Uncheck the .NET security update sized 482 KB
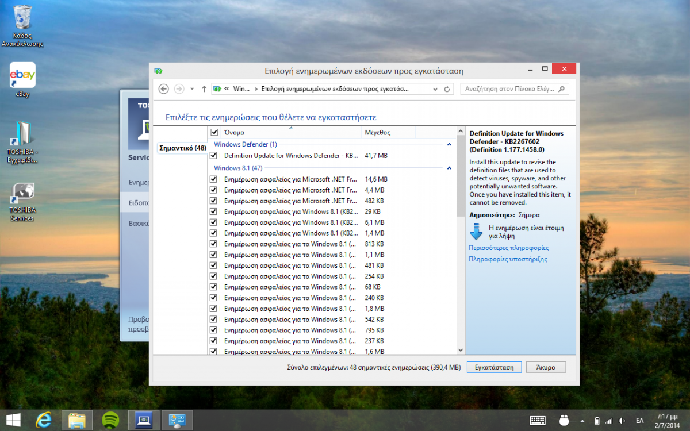Screen dimensions: 690x431 click(x=214, y=201)
